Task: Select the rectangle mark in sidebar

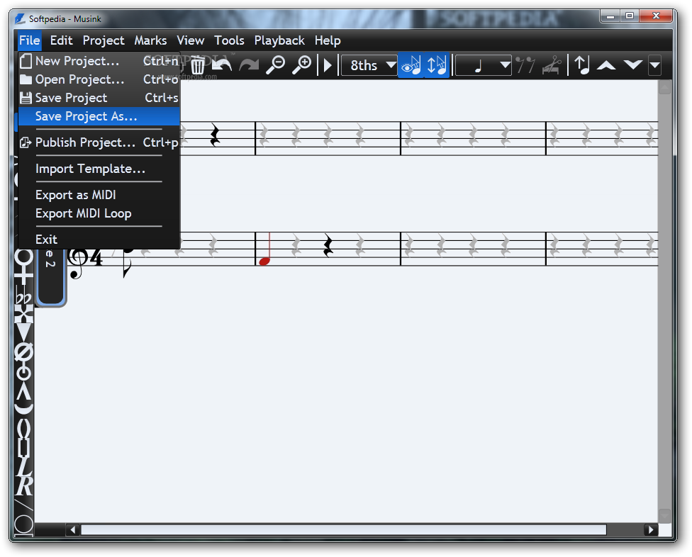Action: (x=24, y=449)
